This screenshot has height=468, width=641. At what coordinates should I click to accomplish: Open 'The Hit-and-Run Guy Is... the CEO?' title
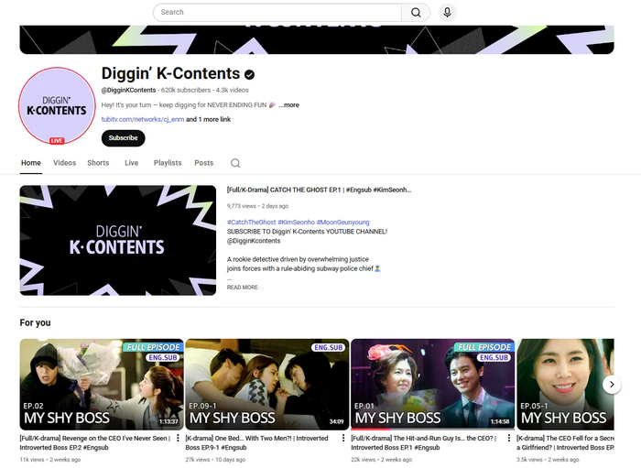[424, 442]
